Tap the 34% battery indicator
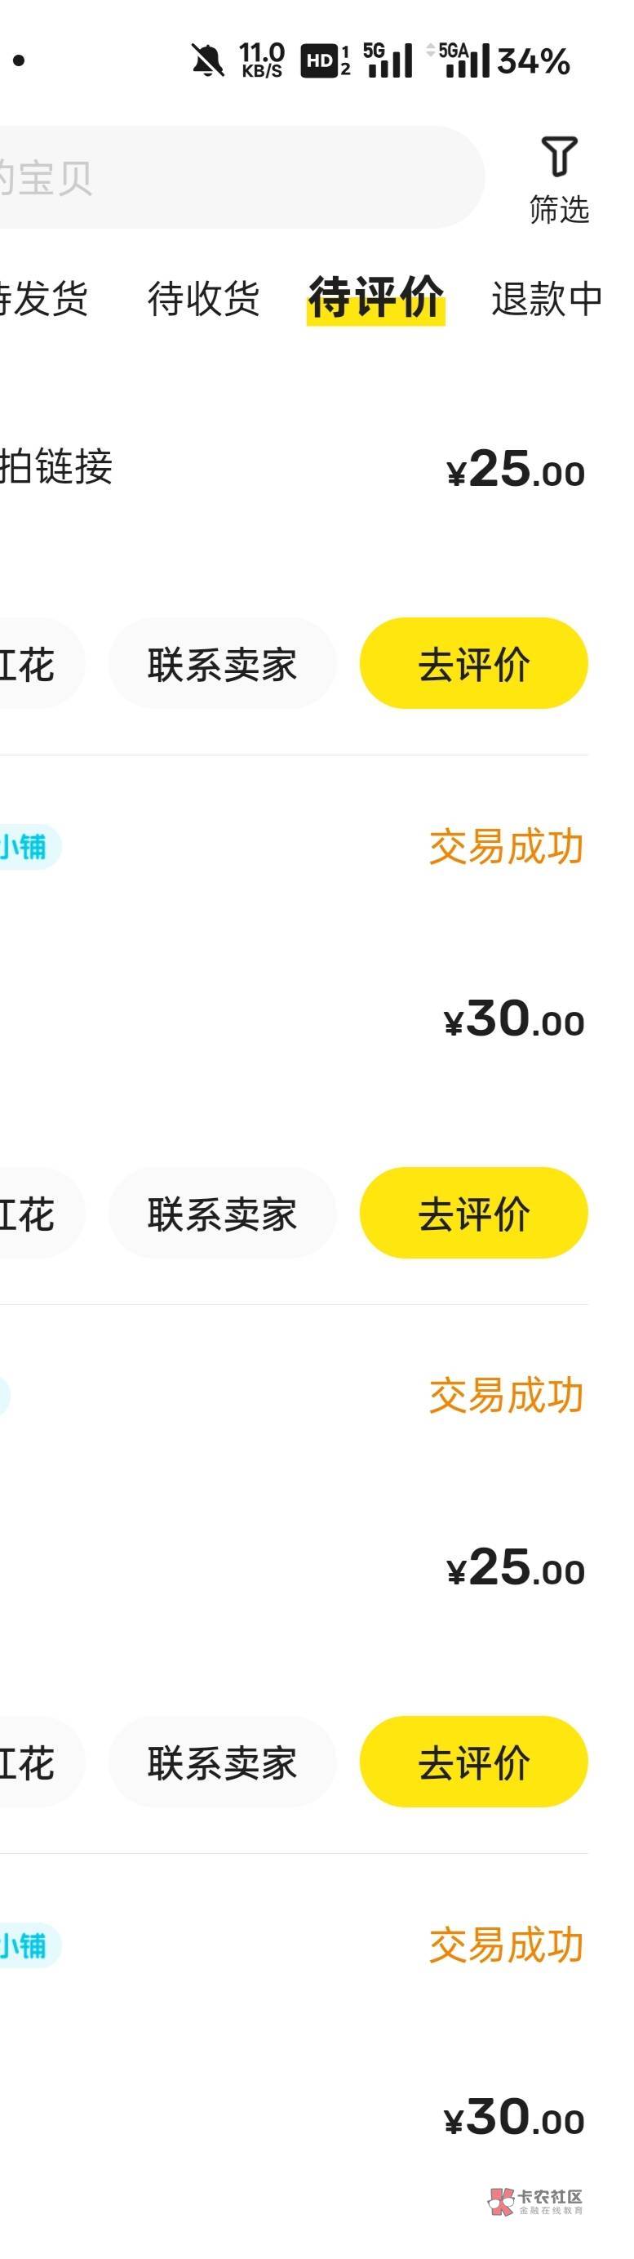 pyautogui.click(x=534, y=61)
